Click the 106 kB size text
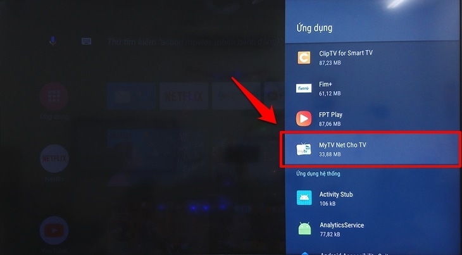This screenshot has width=462, height=255. click(327, 204)
